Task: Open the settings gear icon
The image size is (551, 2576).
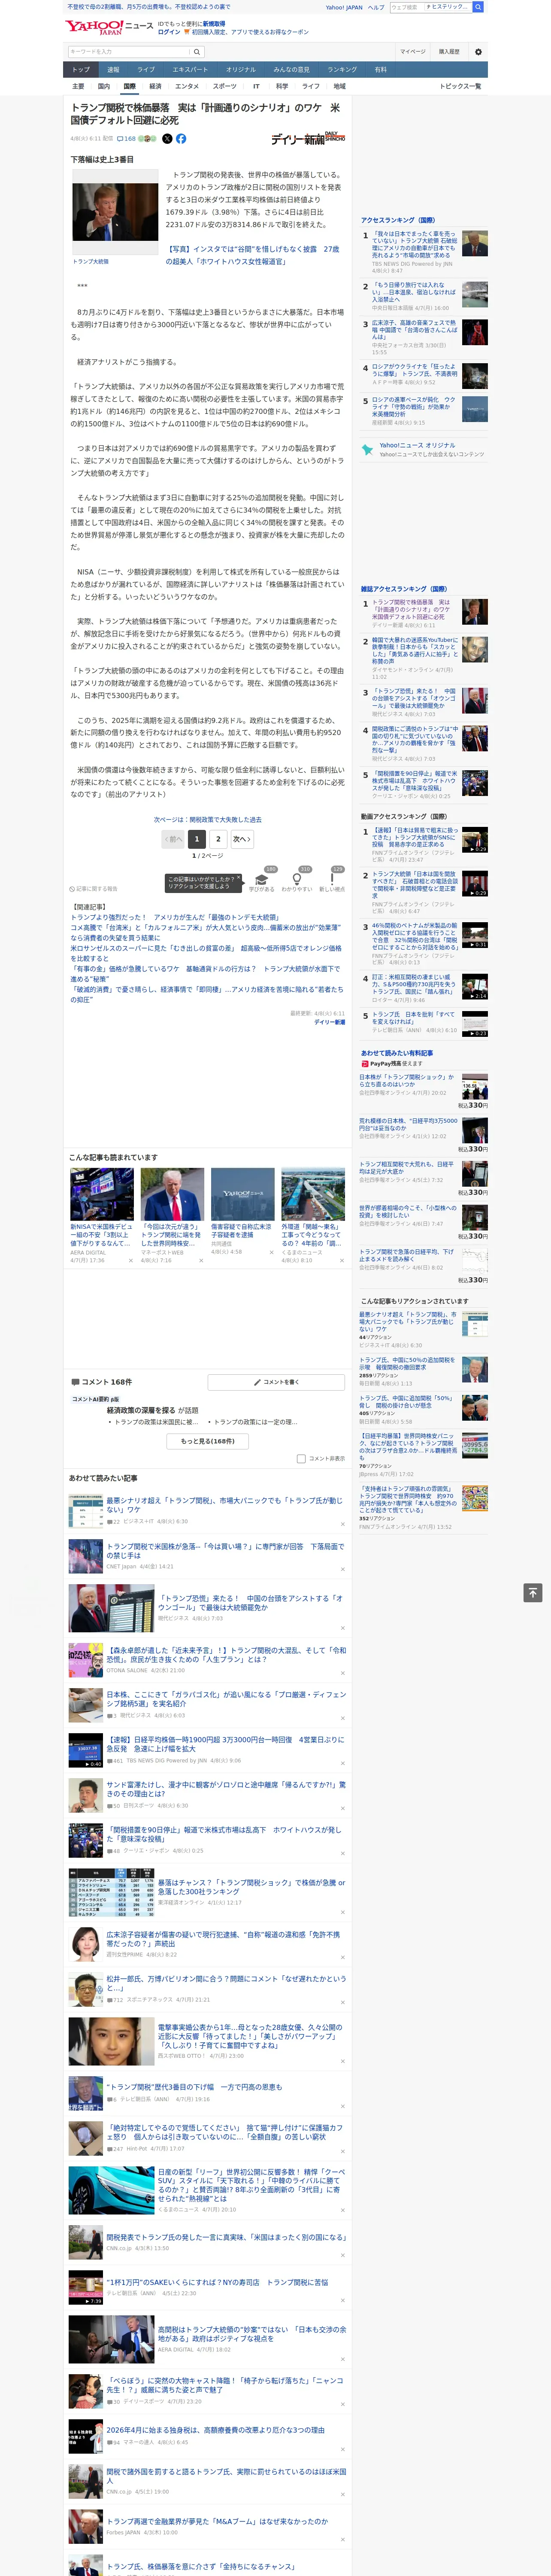Action: point(477,52)
